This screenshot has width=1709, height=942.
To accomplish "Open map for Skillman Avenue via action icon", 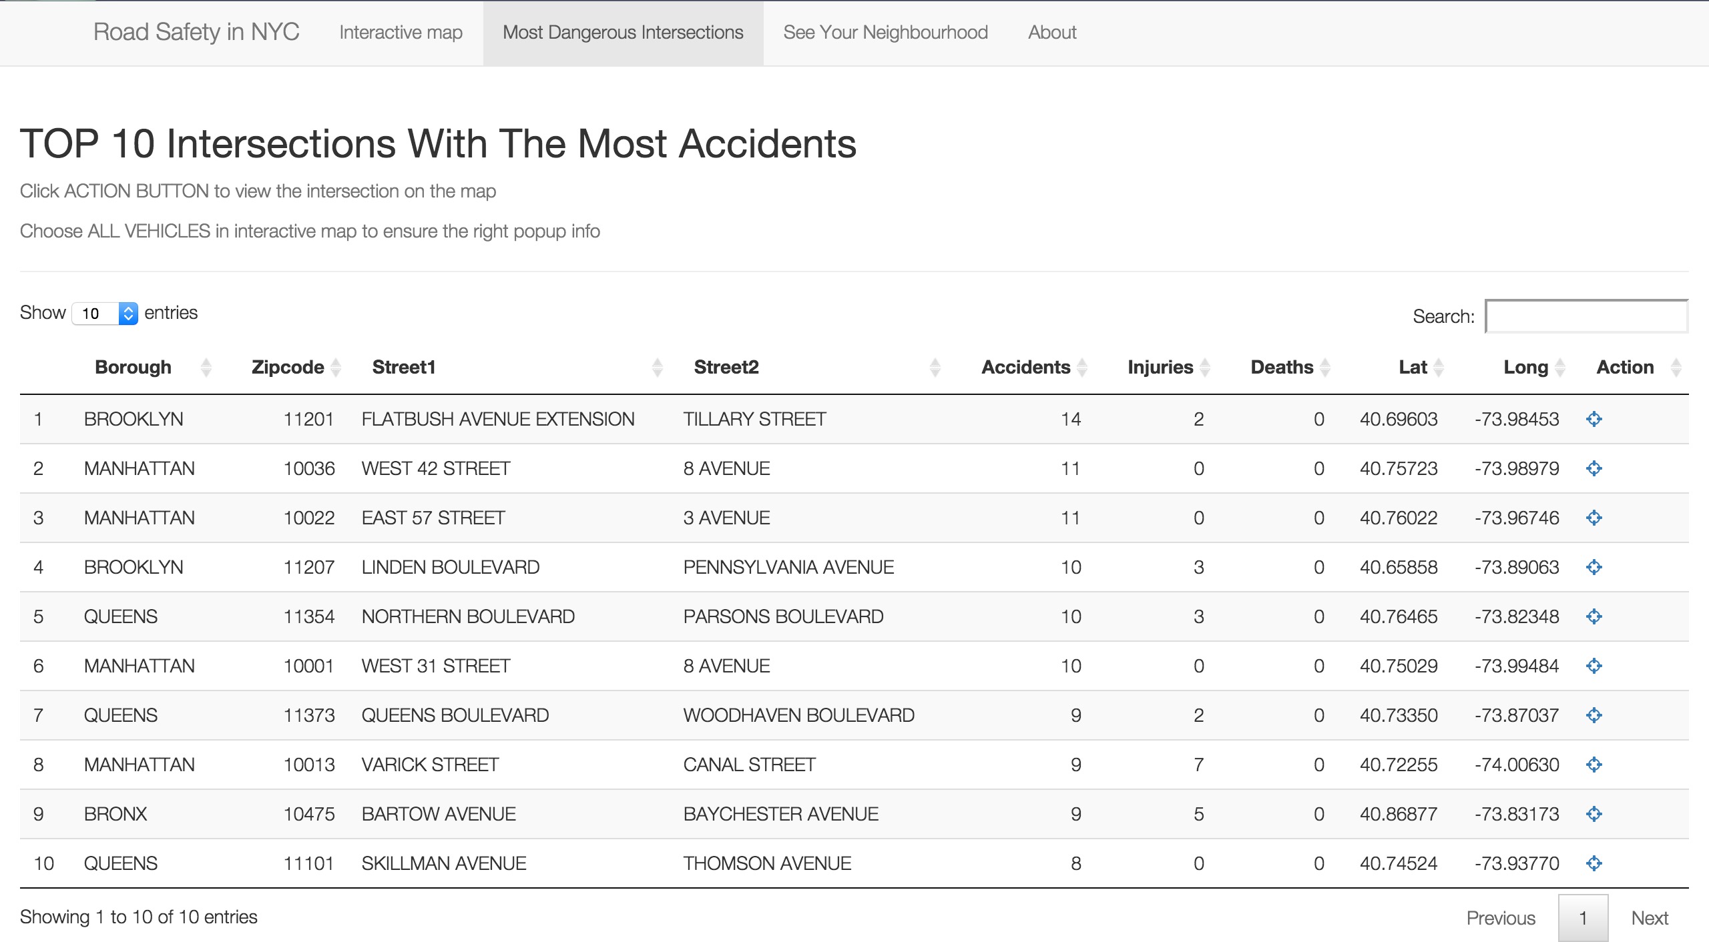I will (x=1594, y=863).
